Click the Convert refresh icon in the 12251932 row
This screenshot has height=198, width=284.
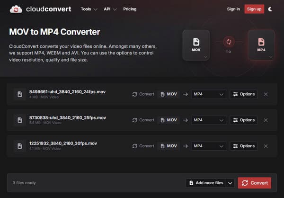click(134, 146)
